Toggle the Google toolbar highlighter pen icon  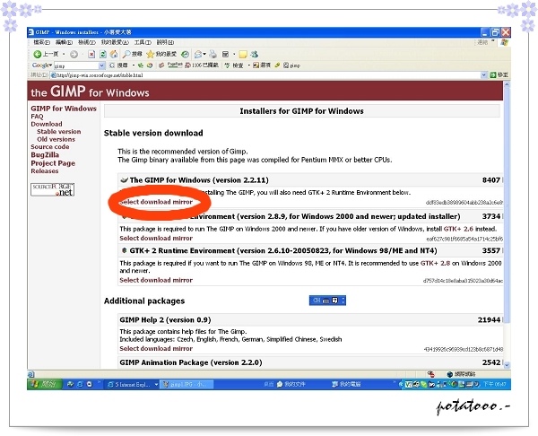pos(277,65)
